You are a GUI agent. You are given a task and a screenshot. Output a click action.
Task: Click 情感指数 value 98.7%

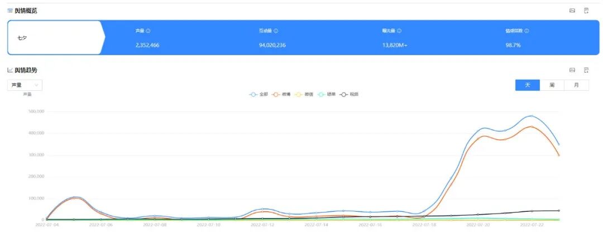coord(513,45)
